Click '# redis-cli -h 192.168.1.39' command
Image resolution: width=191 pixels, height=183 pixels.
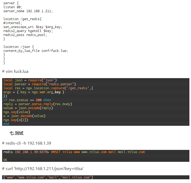[x=27, y=143]
